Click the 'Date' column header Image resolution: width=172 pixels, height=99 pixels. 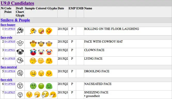click(x=61, y=8)
